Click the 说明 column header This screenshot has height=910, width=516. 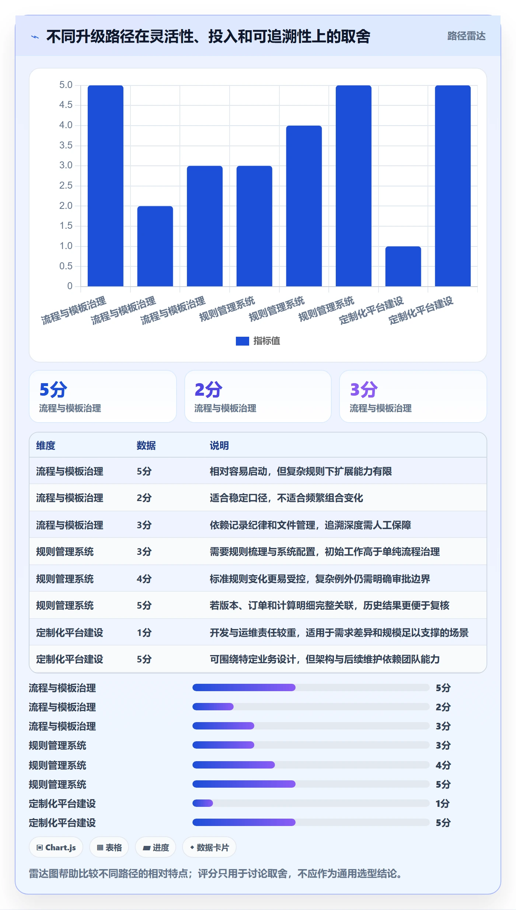(219, 445)
